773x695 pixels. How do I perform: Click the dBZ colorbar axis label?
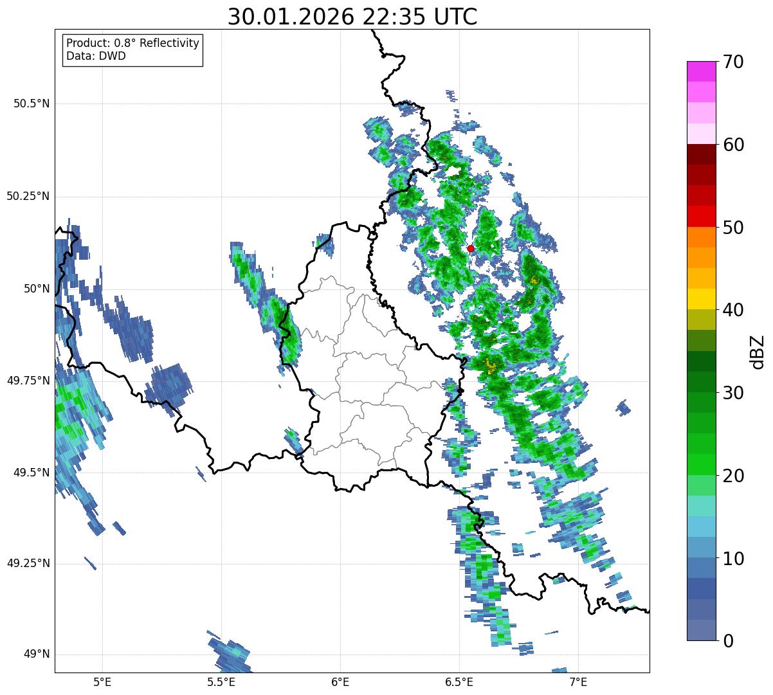tap(758, 351)
